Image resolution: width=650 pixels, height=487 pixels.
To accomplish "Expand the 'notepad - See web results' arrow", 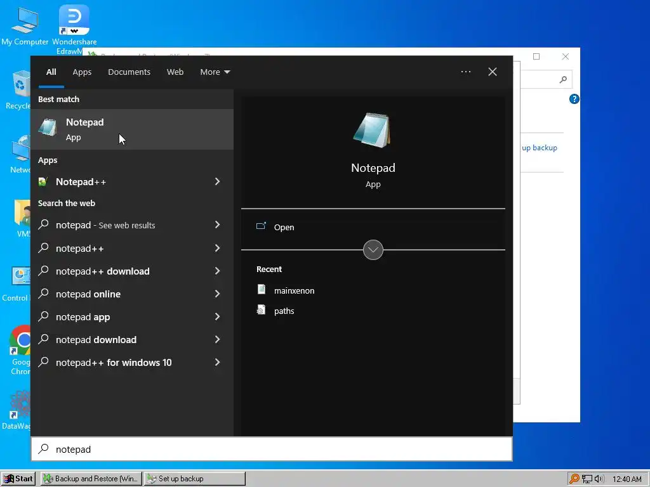I will [217, 224].
